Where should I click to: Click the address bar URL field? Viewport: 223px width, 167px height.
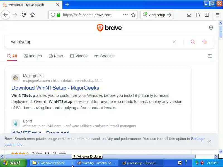(87, 15)
